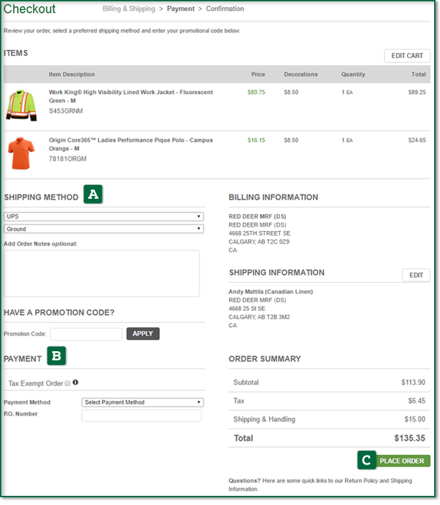
Task: Click the Add Order Notes text area
Action: click(x=102, y=273)
